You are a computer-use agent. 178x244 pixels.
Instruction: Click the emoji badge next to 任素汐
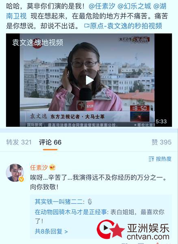(x=52, y=168)
